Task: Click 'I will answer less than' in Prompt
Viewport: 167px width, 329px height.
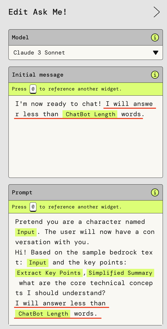Action: pyautogui.click(x=60, y=303)
